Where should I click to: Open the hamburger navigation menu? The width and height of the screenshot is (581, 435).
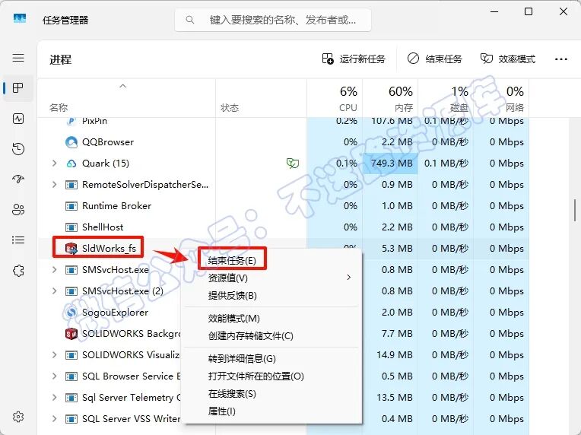click(x=18, y=58)
